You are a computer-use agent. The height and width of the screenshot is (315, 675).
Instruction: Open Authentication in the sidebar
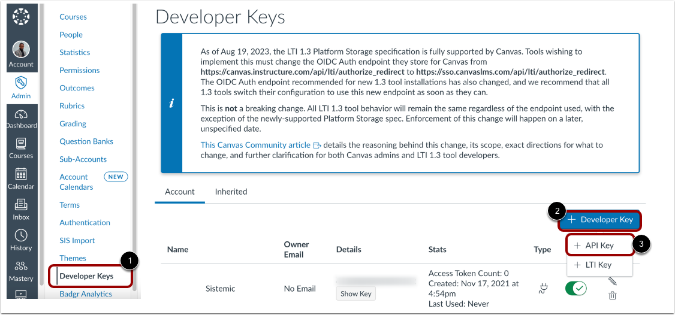pyautogui.click(x=85, y=223)
